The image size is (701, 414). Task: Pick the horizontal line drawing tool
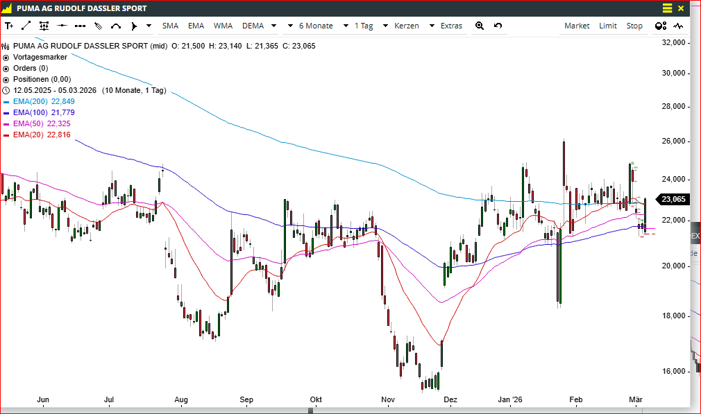point(62,26)
